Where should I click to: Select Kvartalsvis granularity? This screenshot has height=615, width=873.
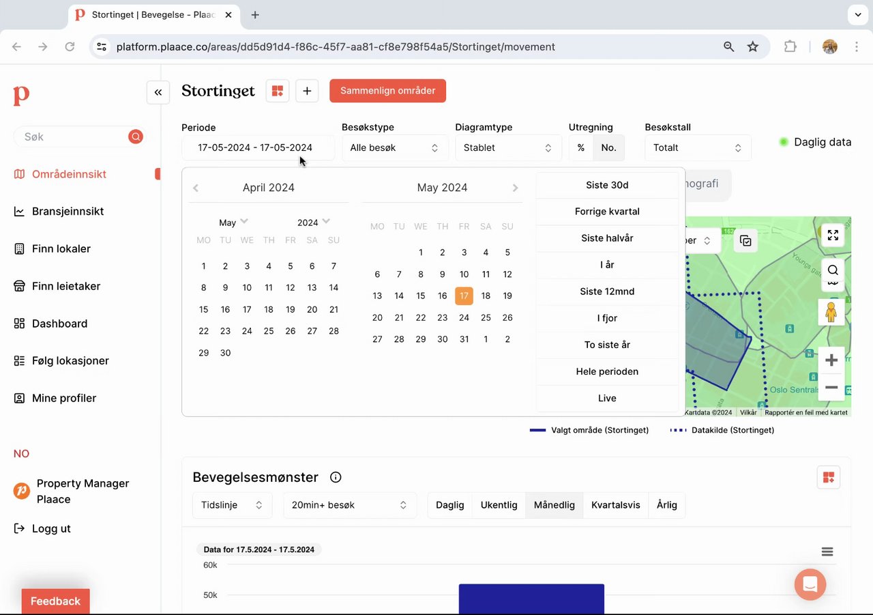click(x=616, y=505)
